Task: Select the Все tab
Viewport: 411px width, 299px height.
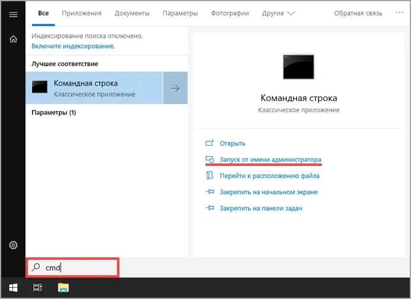Action: [x=43, y=13]
